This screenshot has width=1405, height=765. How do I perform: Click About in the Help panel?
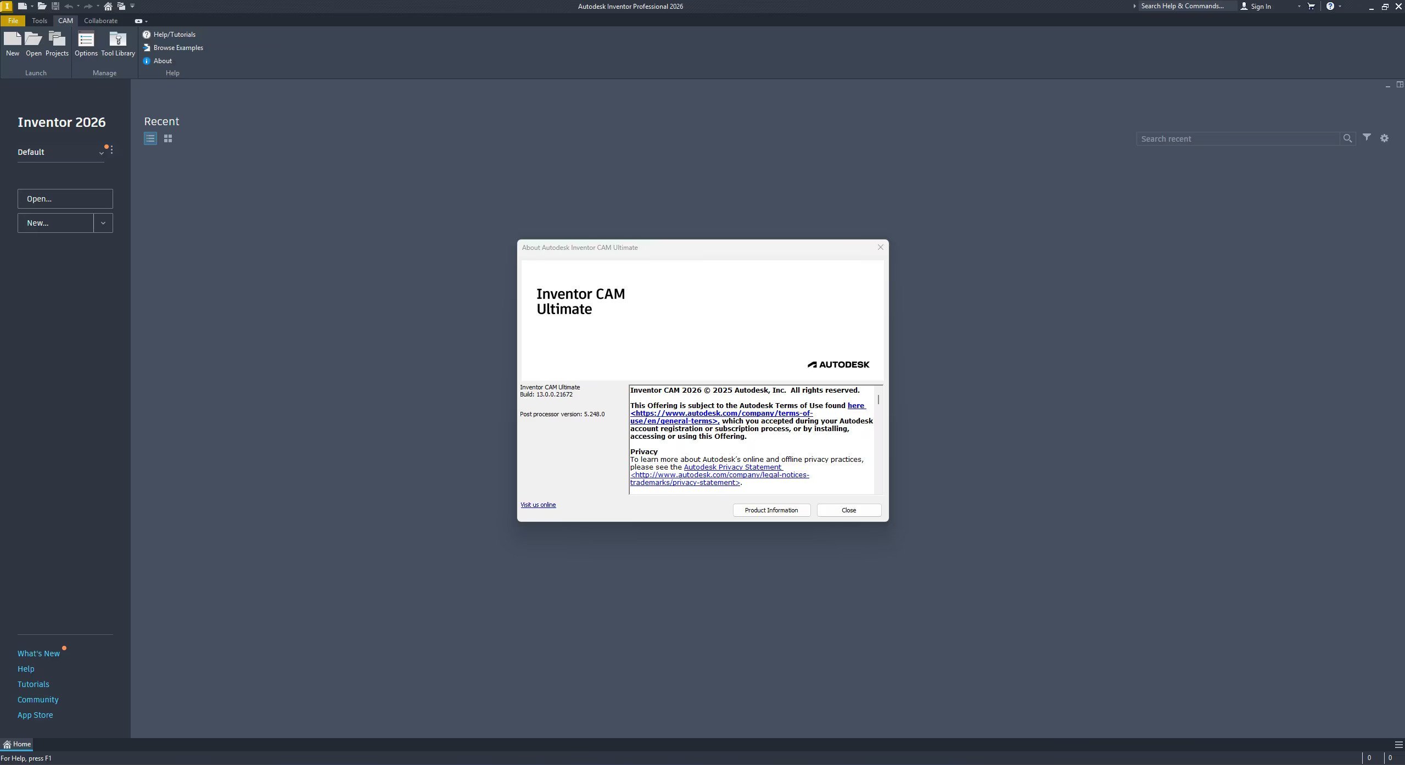[158, 61]
